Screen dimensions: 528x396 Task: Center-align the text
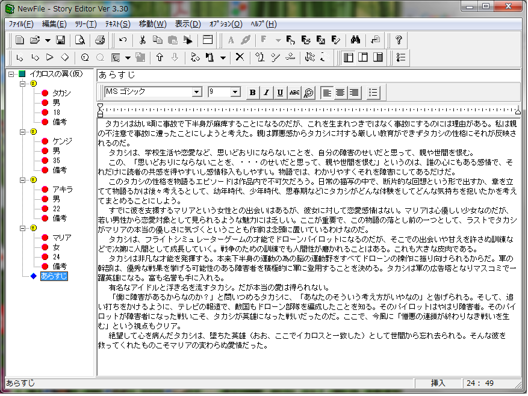coord(340,93)
